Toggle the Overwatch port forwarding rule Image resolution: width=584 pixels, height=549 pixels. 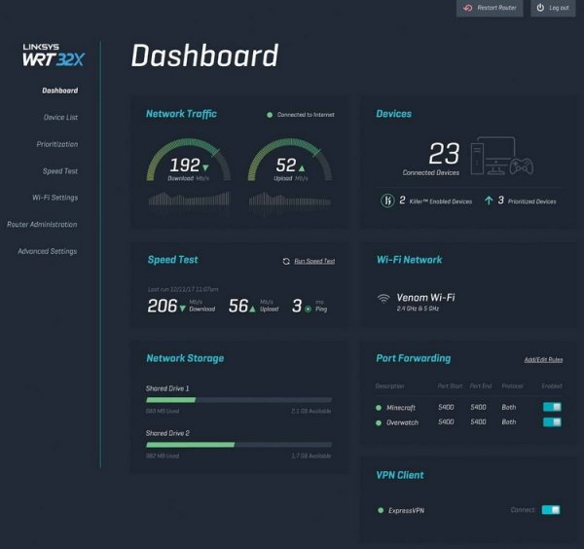pos(552,421)
